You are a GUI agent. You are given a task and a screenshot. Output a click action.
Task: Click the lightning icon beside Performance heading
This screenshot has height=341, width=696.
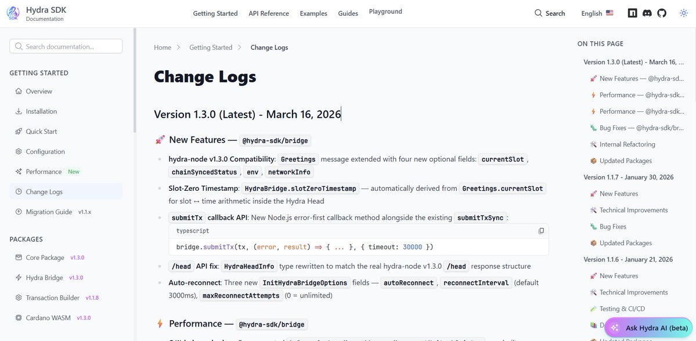[x=160, y=324]
